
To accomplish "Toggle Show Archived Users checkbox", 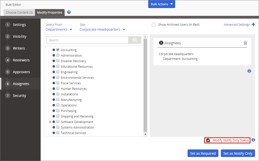I will click(153, 25).
